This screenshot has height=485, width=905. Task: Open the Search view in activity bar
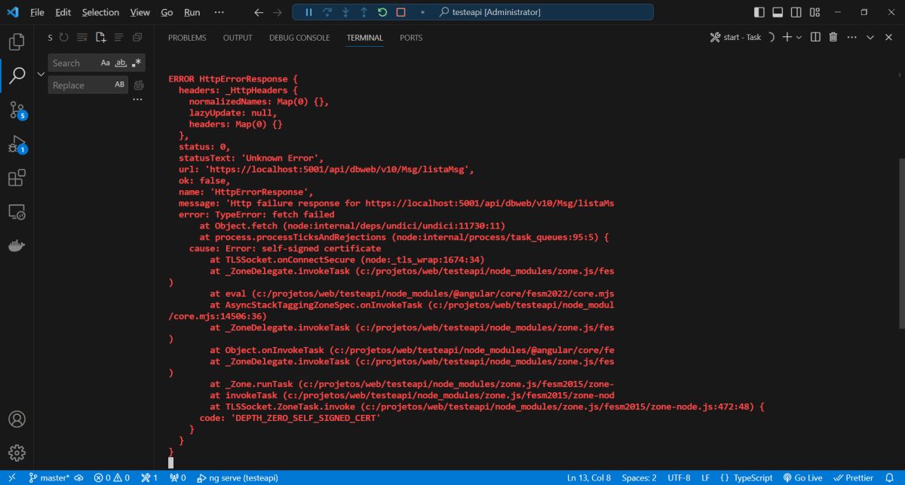[x=17, y=75]
